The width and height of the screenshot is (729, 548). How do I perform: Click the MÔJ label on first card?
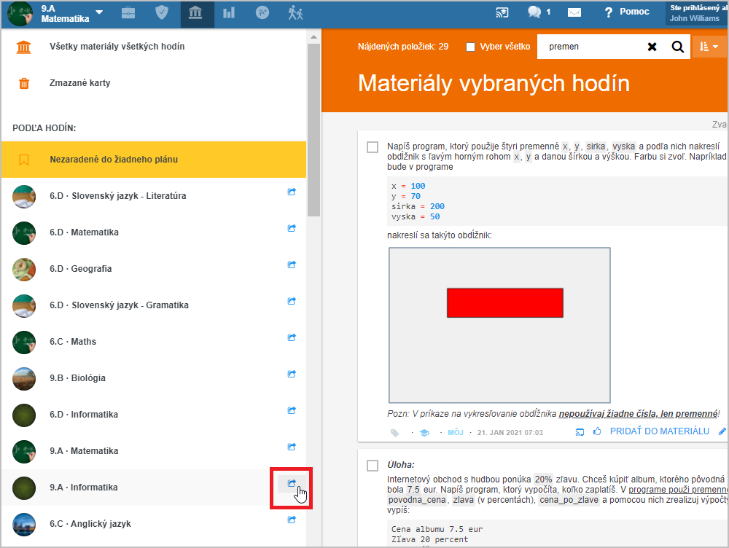coord(455,433)
